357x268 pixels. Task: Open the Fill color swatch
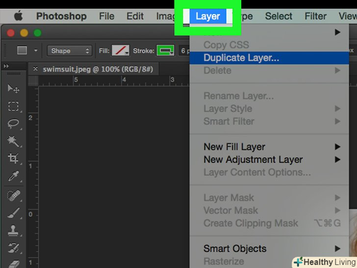pos(120,51)
